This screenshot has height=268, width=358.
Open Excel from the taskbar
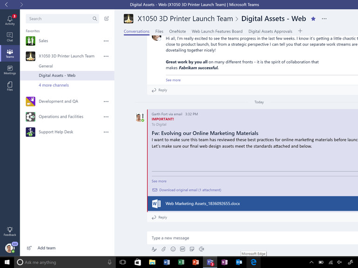[181, 262]
